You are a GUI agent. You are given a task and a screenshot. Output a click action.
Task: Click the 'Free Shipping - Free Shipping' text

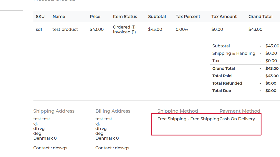188,119
